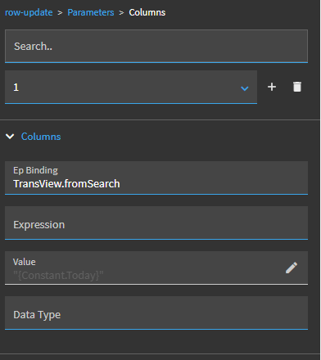Focus the Search box
321x360 pixels.
coord(156,47)
